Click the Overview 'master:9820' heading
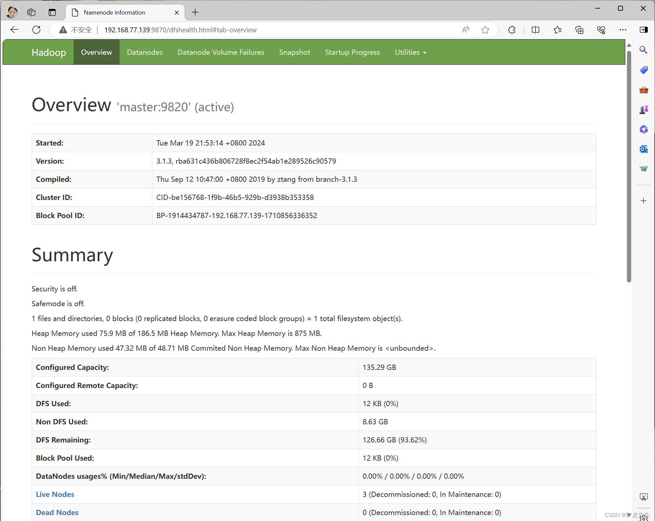Viewport: 655px width, 521px height. point(133,106)
